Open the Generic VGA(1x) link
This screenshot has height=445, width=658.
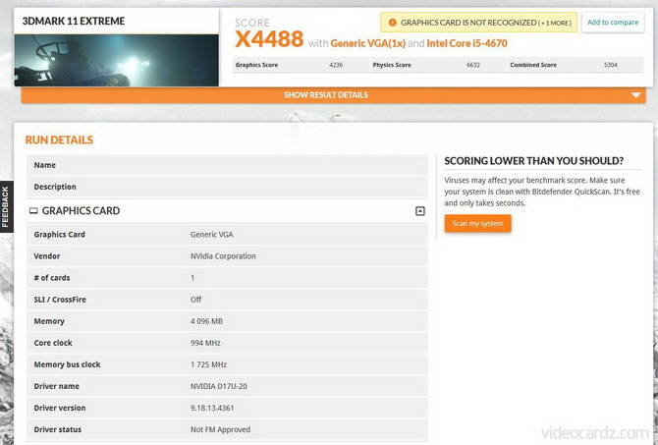pos(366,43)
